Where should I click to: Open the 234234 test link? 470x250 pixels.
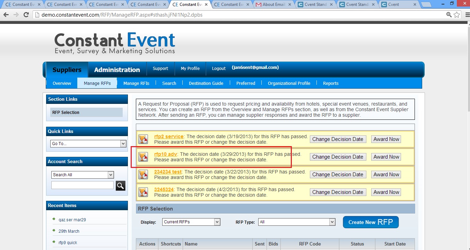pos(168,172)
